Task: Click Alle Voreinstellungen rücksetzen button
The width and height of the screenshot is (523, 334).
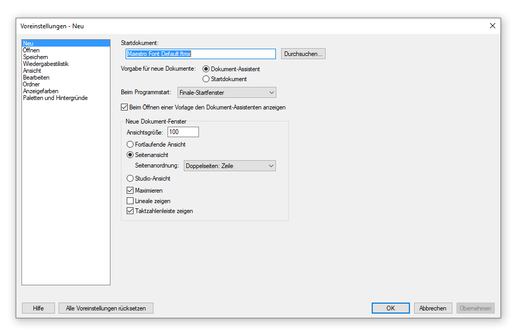Action: click(106, 308)
